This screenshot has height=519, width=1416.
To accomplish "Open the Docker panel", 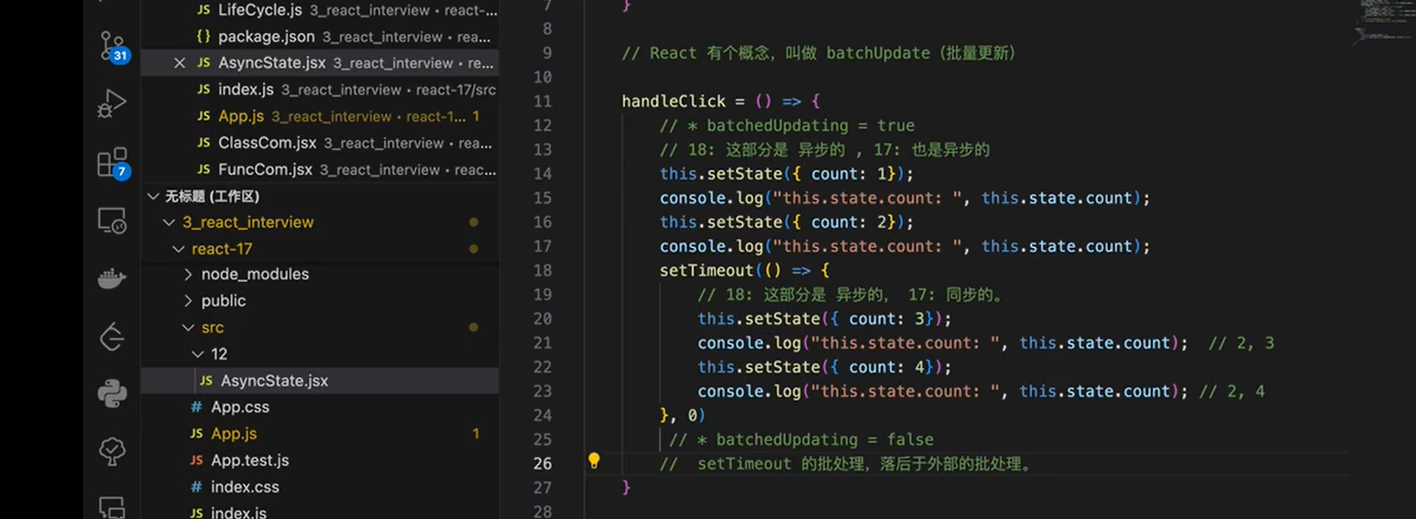I will pyautogui.click(x=112, y=279).
